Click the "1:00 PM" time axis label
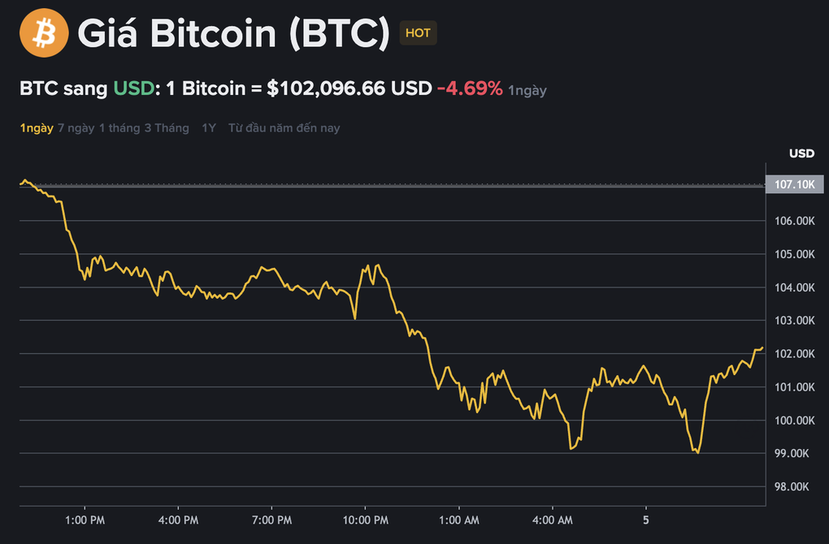 (x=85, y=520)
